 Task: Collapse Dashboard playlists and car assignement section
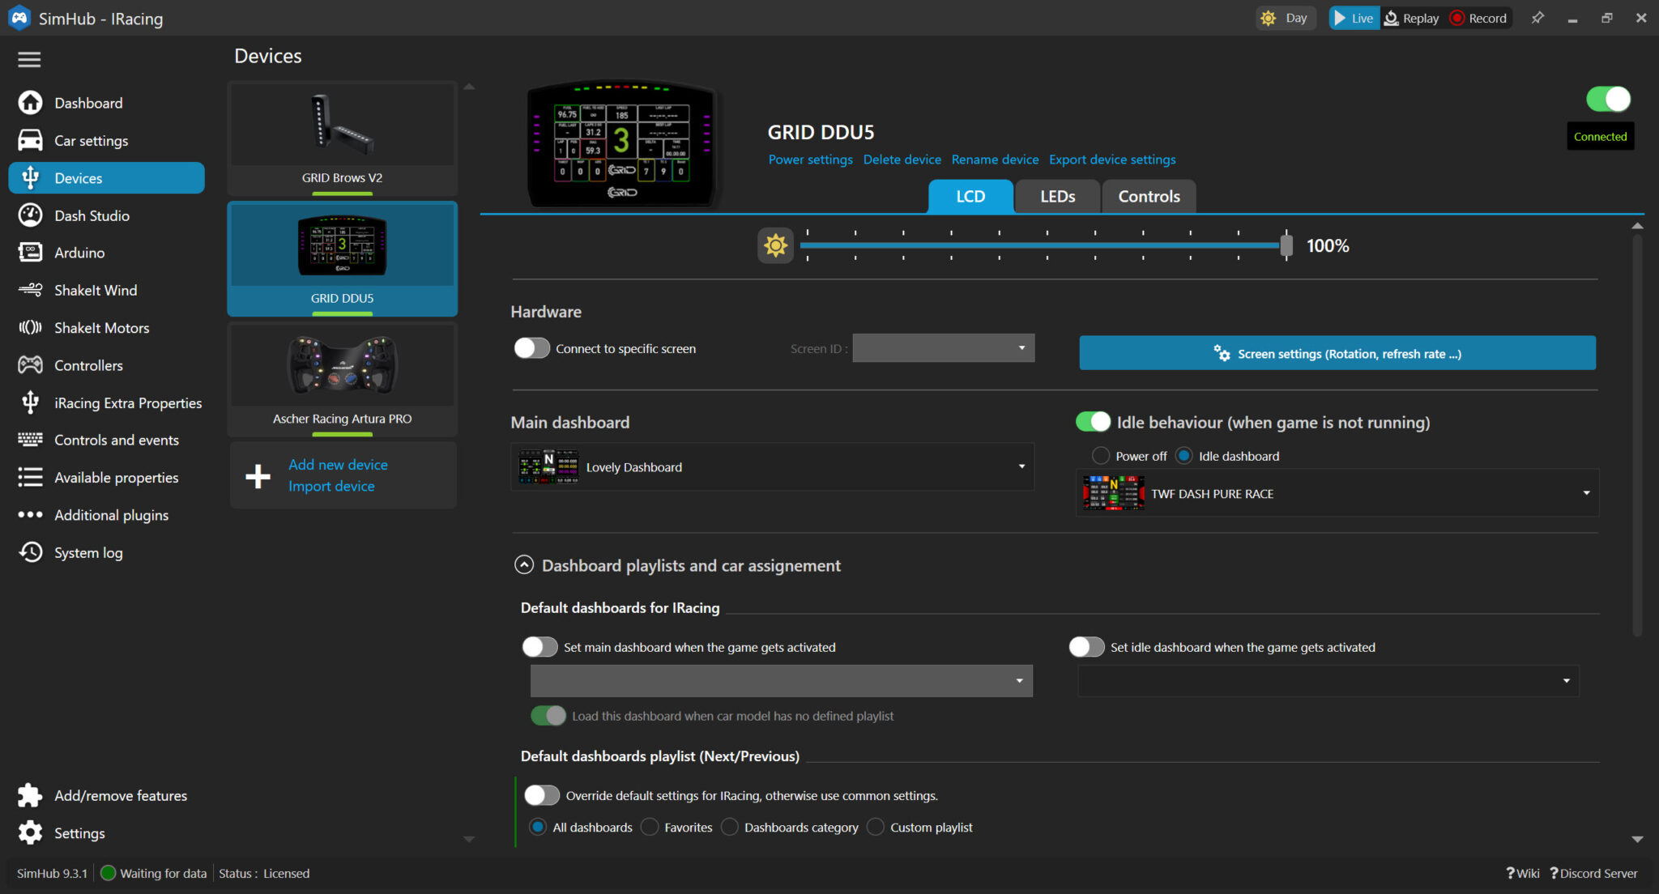[523, 564]
